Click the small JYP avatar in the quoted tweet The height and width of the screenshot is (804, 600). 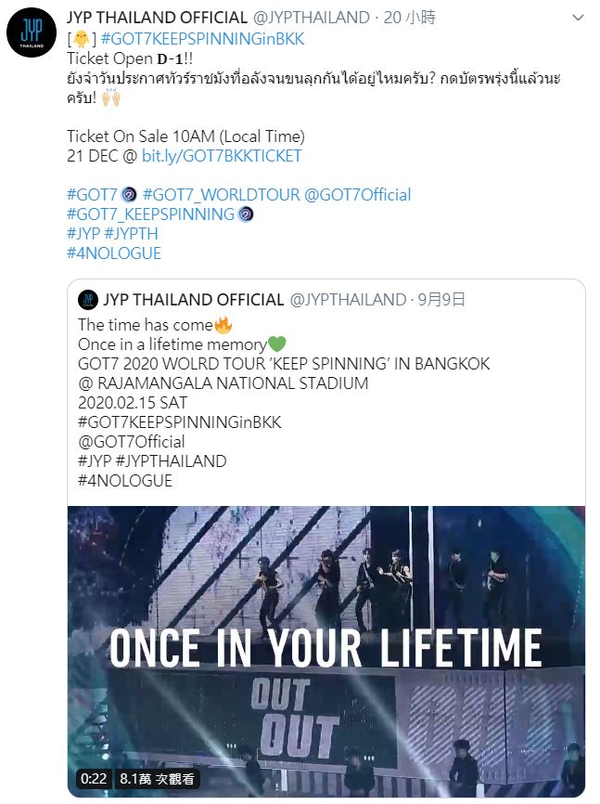tap(88, 299)
